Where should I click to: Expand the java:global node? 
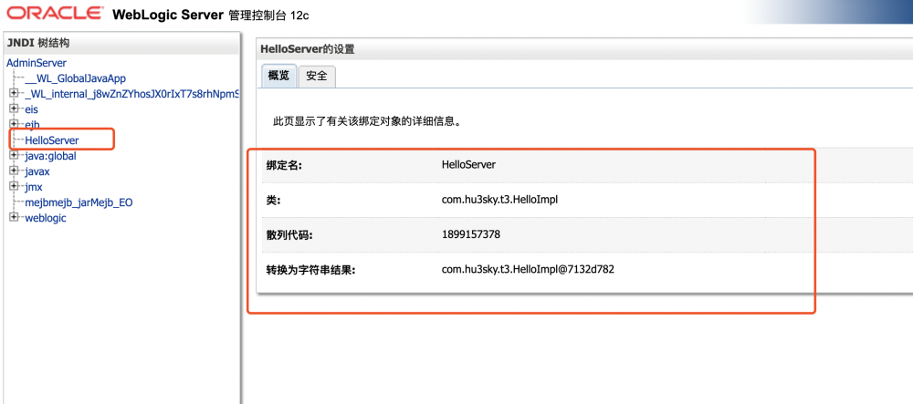14,156
